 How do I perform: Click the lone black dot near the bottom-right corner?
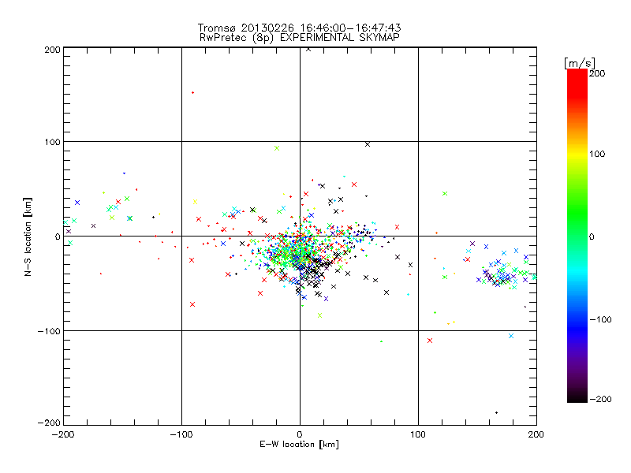coord(496,412)
